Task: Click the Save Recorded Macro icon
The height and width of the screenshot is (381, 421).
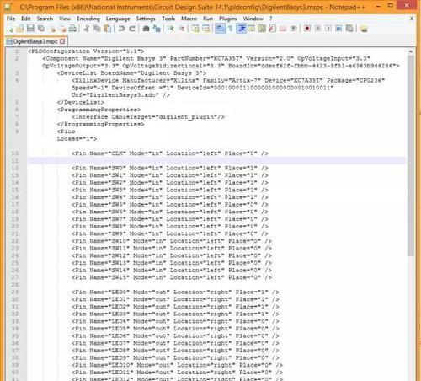Action: (349, 29)
